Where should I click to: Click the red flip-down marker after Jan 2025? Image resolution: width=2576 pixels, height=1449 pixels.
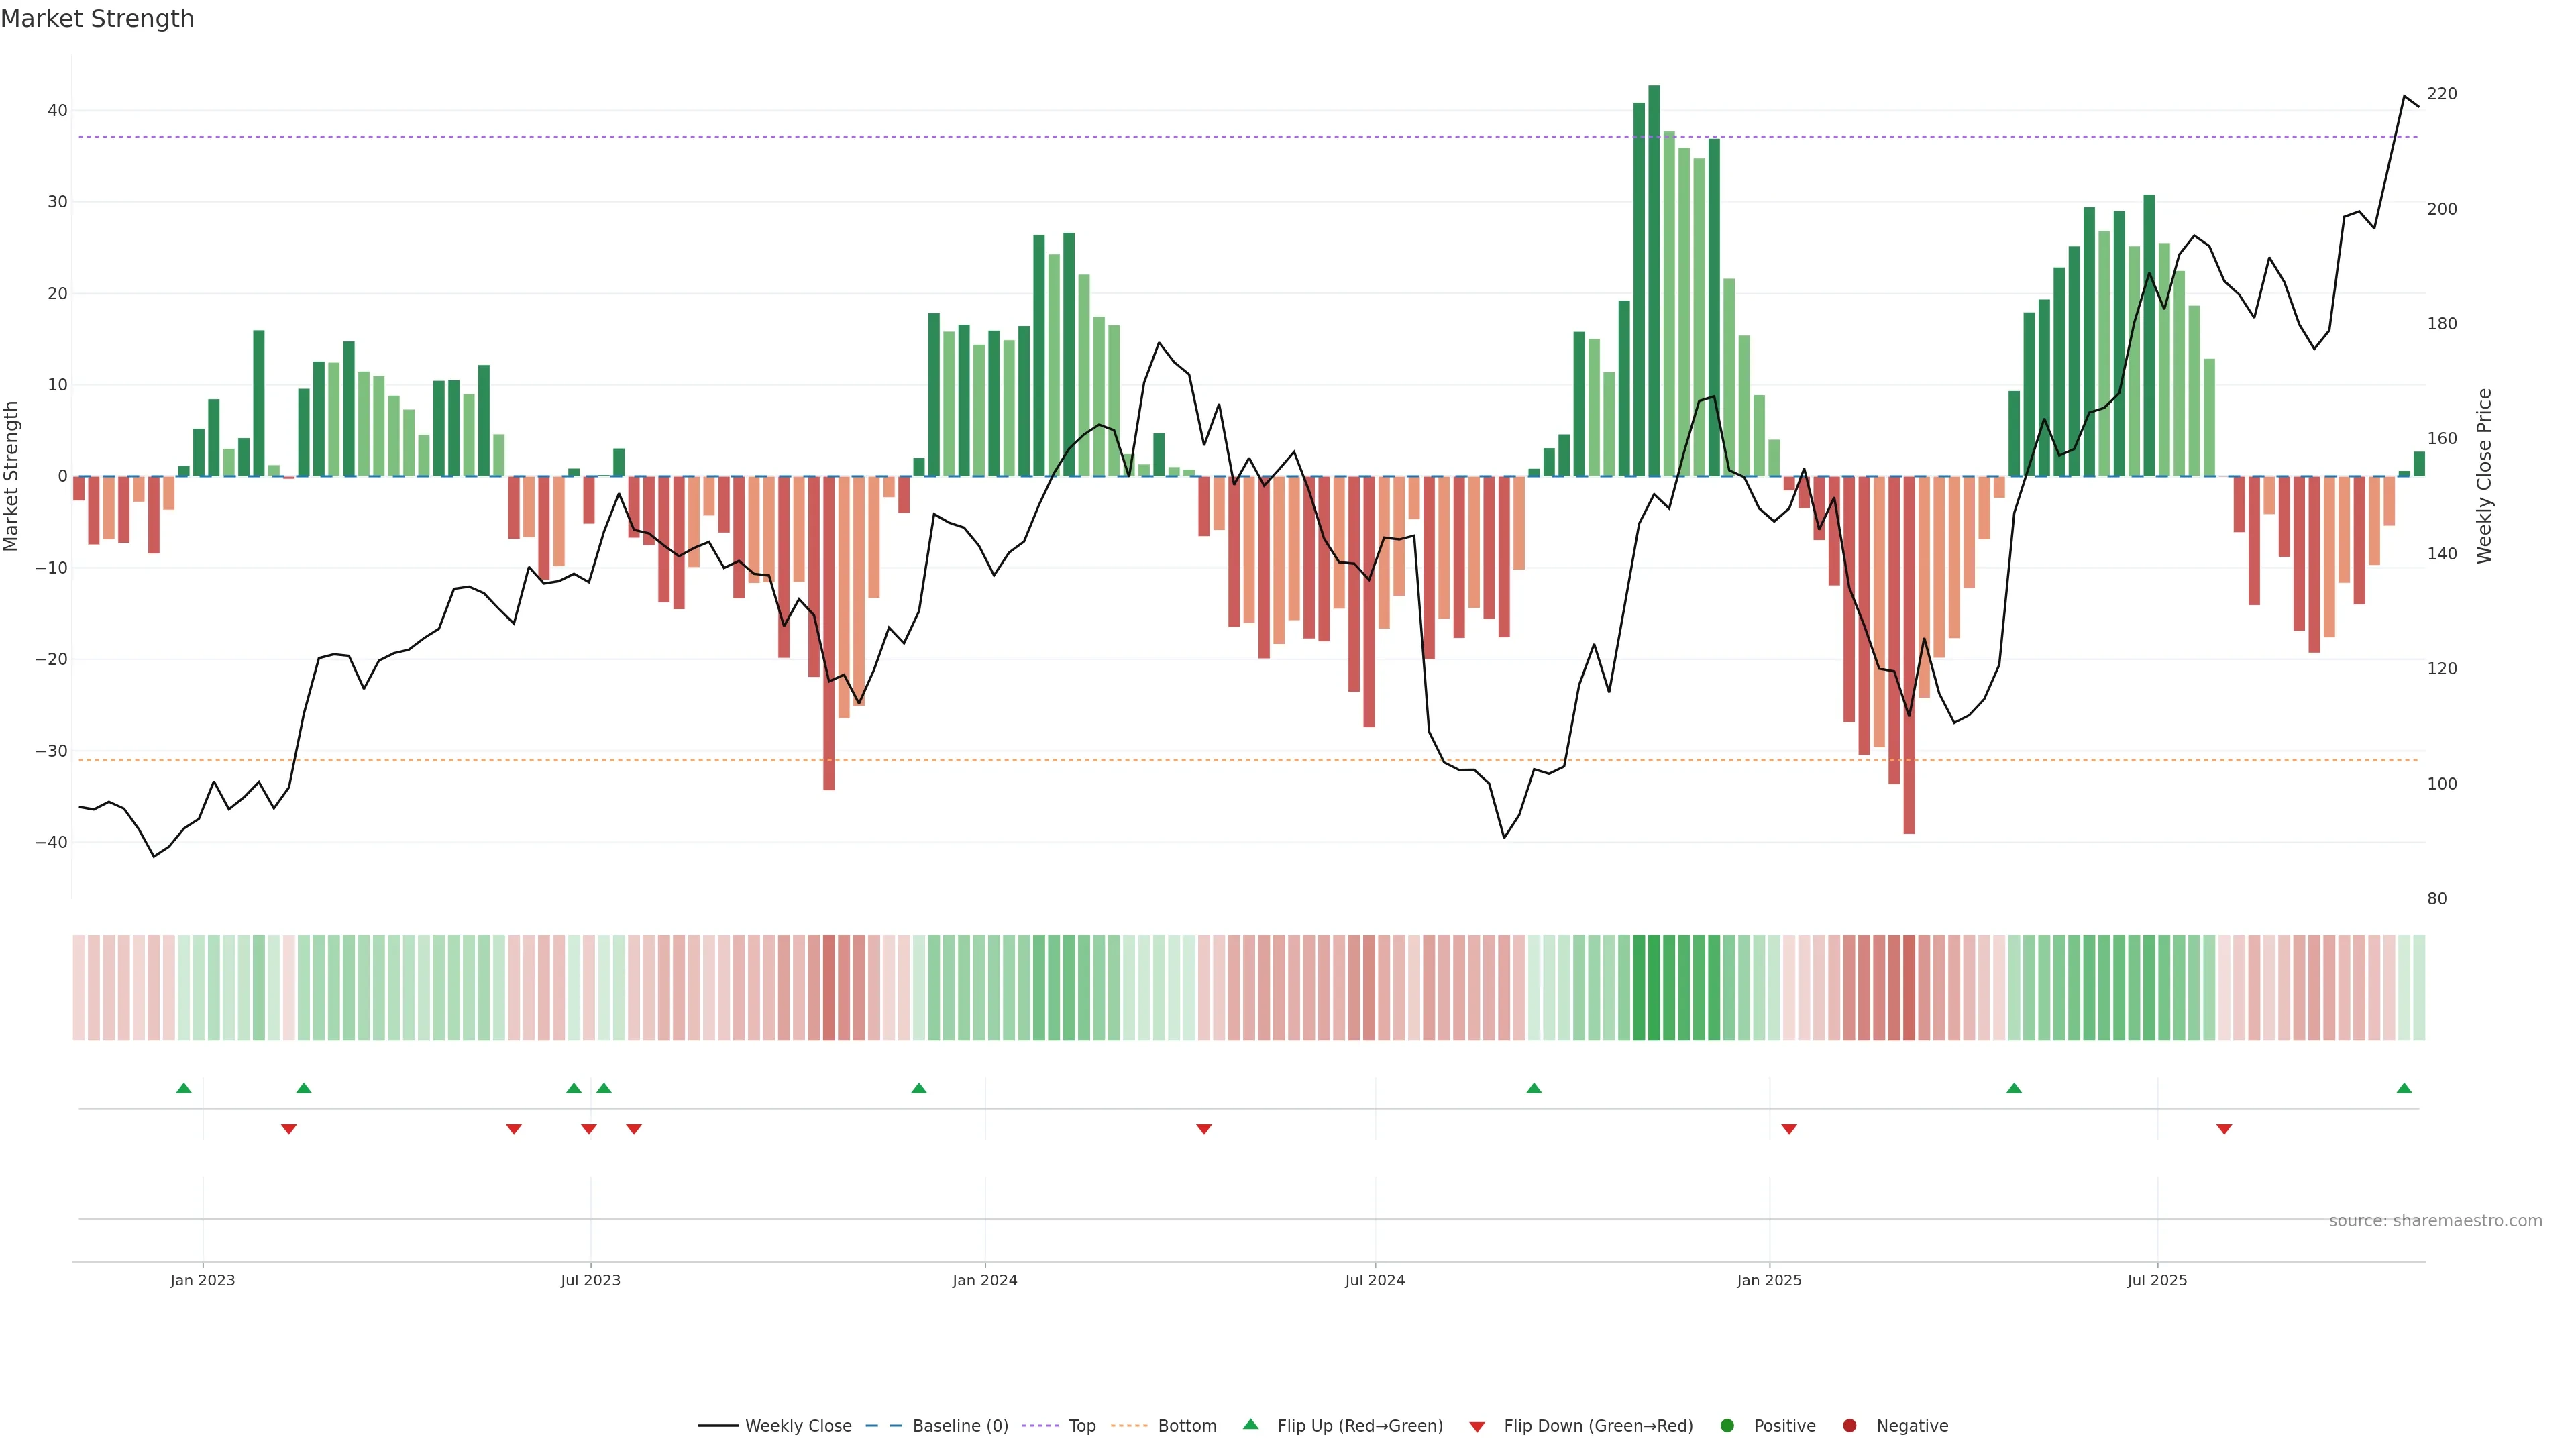pyautogui.click(x=1789, y=1129)
